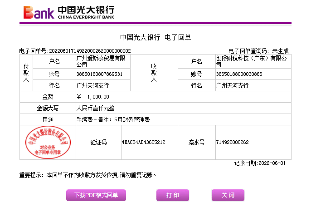Click the 金额 label cell

pos(48,97)
